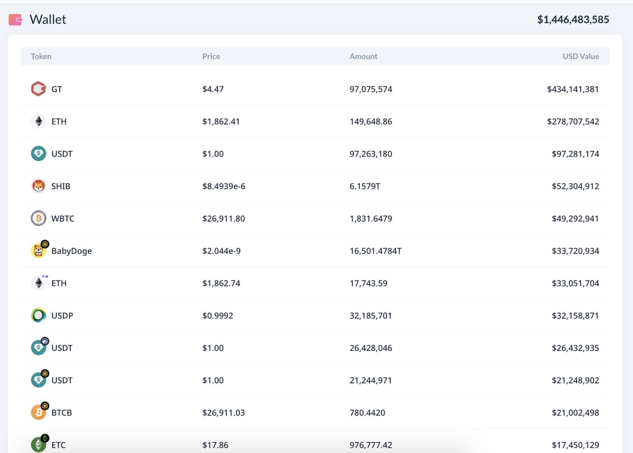
Task: Click the BTCB token logo
Action: pyautogui.click(x=39, y=412)
